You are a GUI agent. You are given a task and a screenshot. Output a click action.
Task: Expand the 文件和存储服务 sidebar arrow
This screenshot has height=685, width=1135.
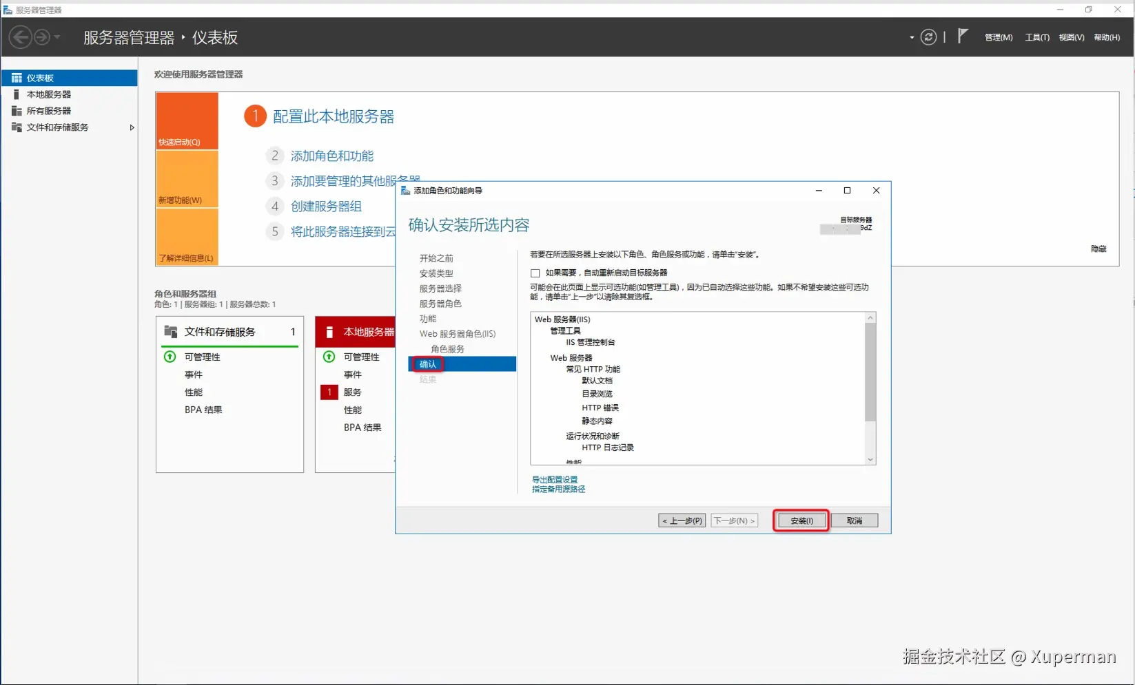(x=132, y=127)
